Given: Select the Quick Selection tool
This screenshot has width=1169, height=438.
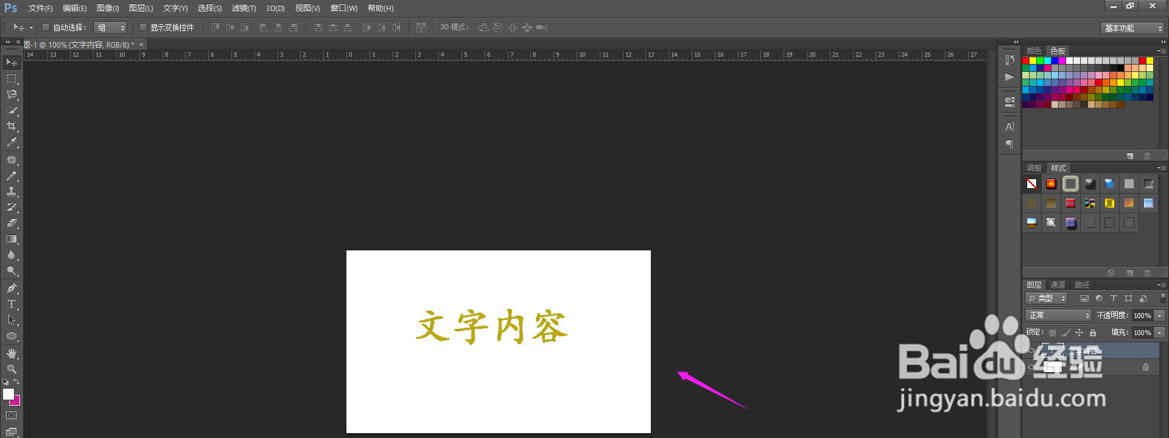Looking at the screenshot, I should click(x=12, y=110).
